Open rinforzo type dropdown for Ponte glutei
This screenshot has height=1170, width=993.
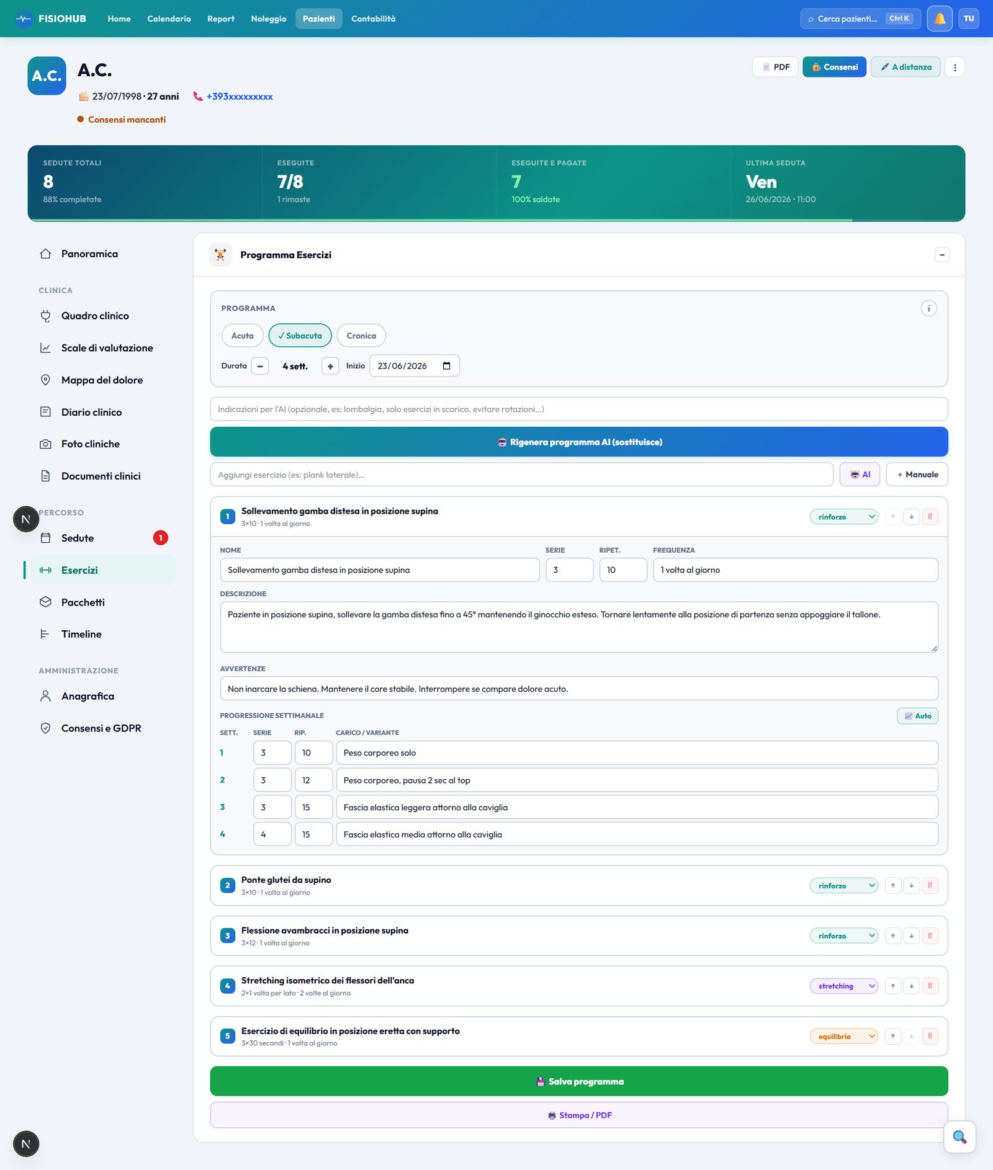[843, 885]
